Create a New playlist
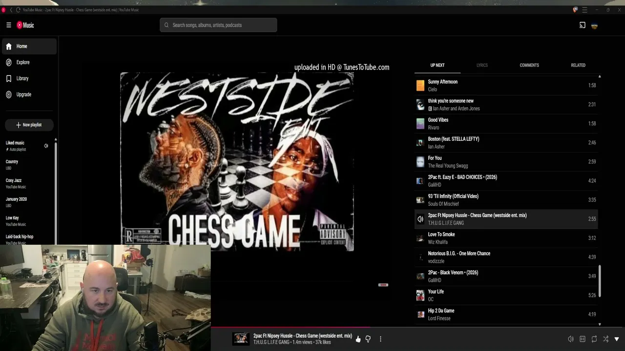The height and width of the screenshot is (351, 625). (29, 125)
